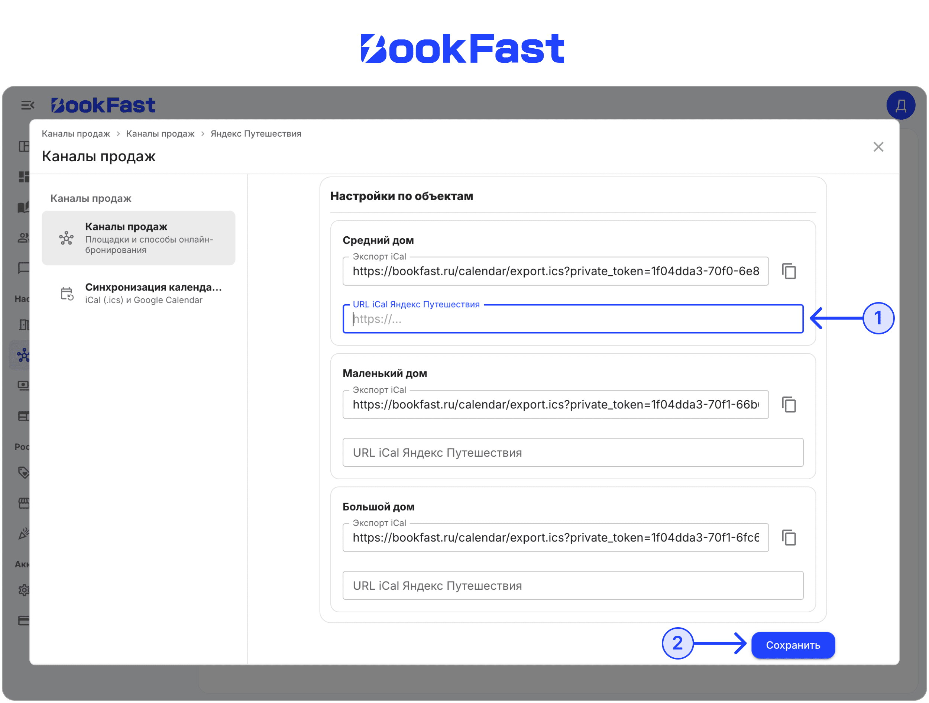Viewport: 929px width, 703px height.
Task: Copy the Средний дом iCal export link
Action: click(x=789, y=271)
